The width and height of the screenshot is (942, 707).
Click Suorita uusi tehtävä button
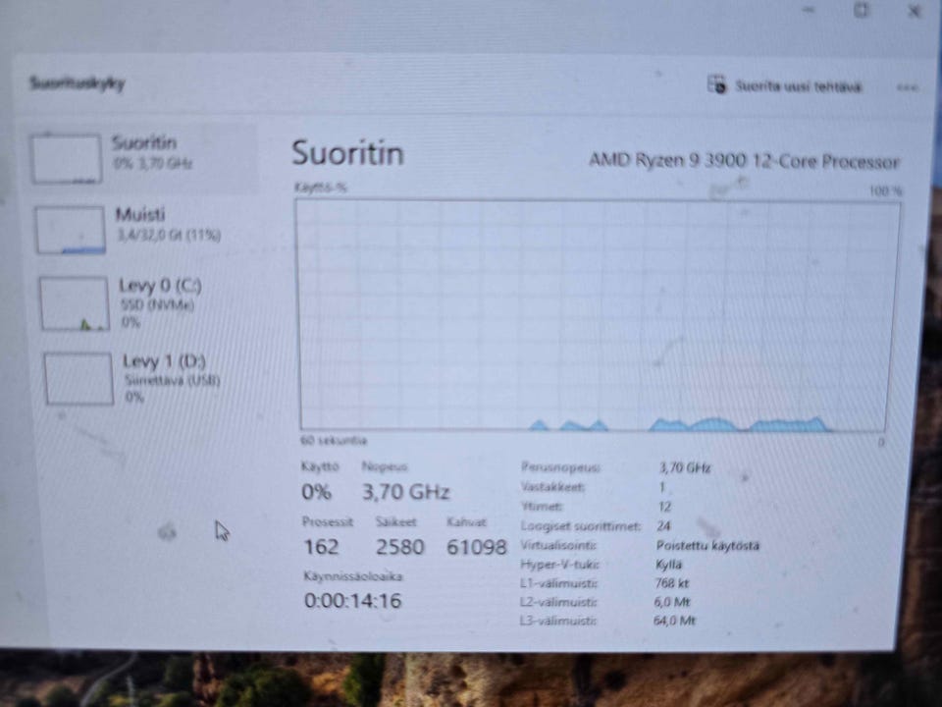click(784, 86)
